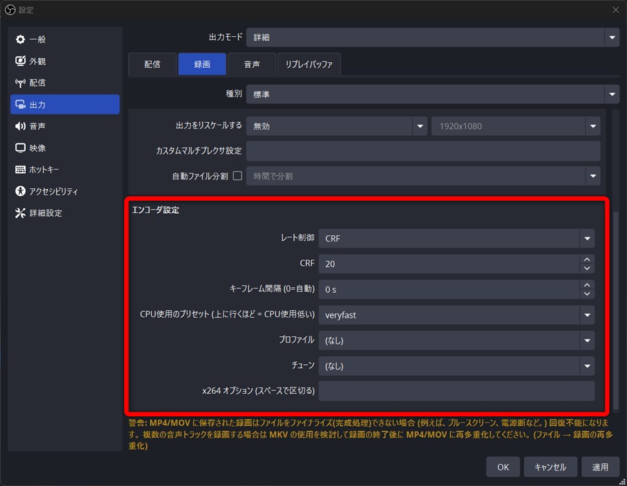Enable 自動ファイル分割 checkbox
The image size is (627, 486).
pyautogui.click(x=238, y=176)
